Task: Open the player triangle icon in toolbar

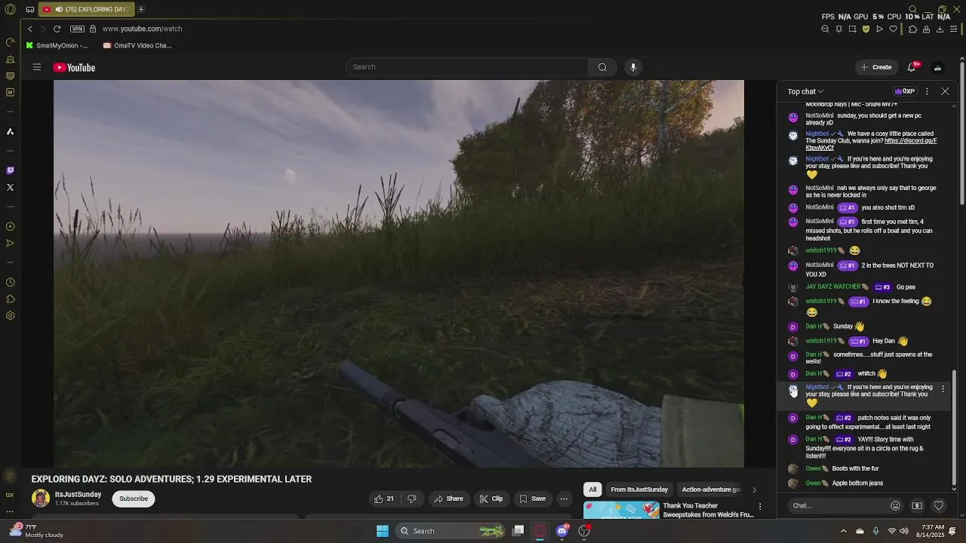Action: point(879,29)
